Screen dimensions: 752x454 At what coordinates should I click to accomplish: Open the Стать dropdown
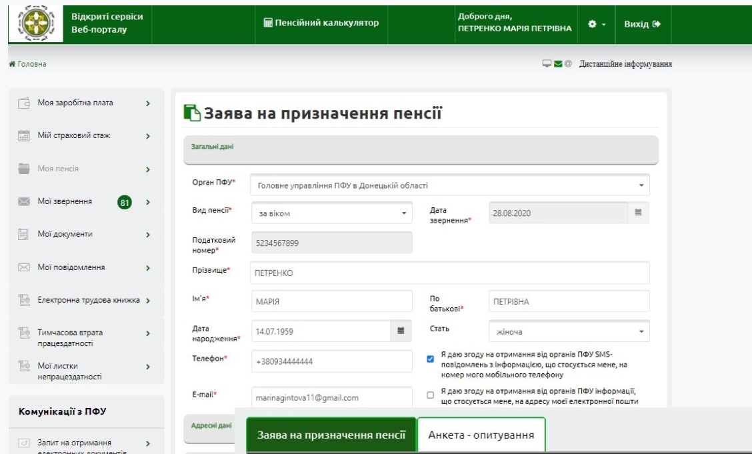pyautogui.click(x=569, y=331)
